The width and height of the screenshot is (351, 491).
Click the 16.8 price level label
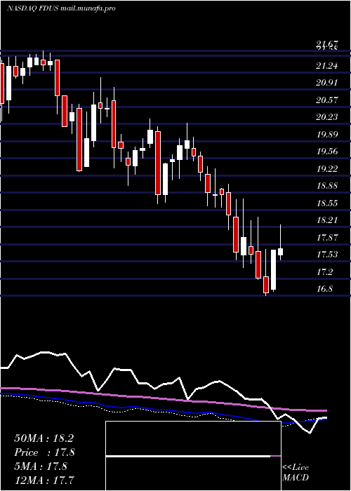324,289
